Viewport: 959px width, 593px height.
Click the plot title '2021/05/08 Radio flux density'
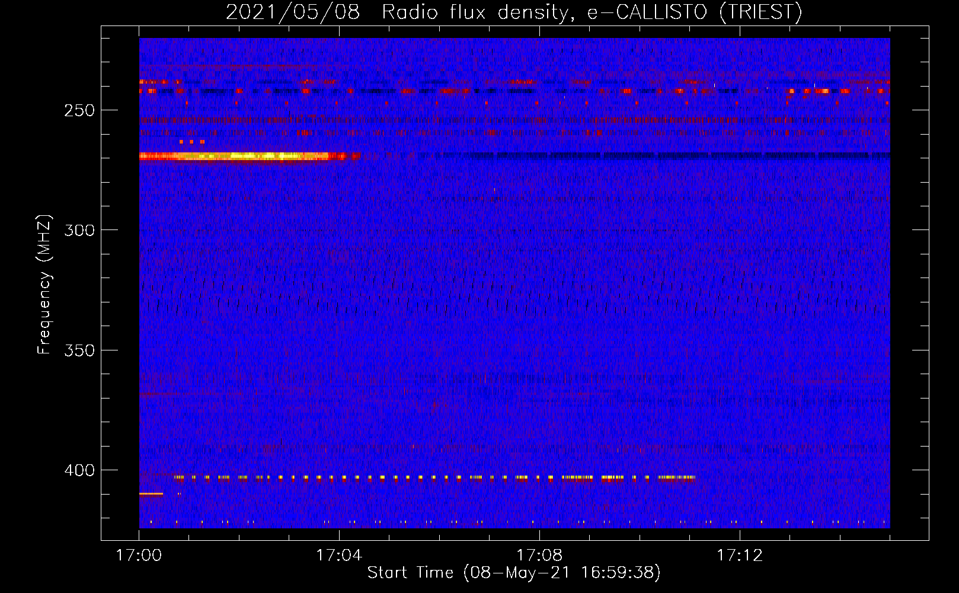513,12
